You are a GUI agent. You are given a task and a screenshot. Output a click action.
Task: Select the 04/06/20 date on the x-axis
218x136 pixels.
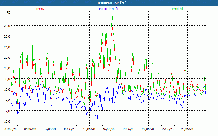31,129
